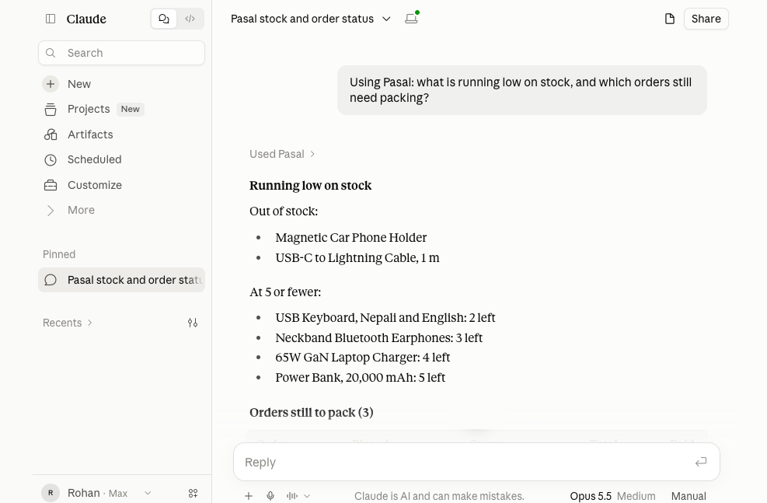The image size is (767, 503).
Task: Click the Scheduled clock icon
Action: pos(51,160)
